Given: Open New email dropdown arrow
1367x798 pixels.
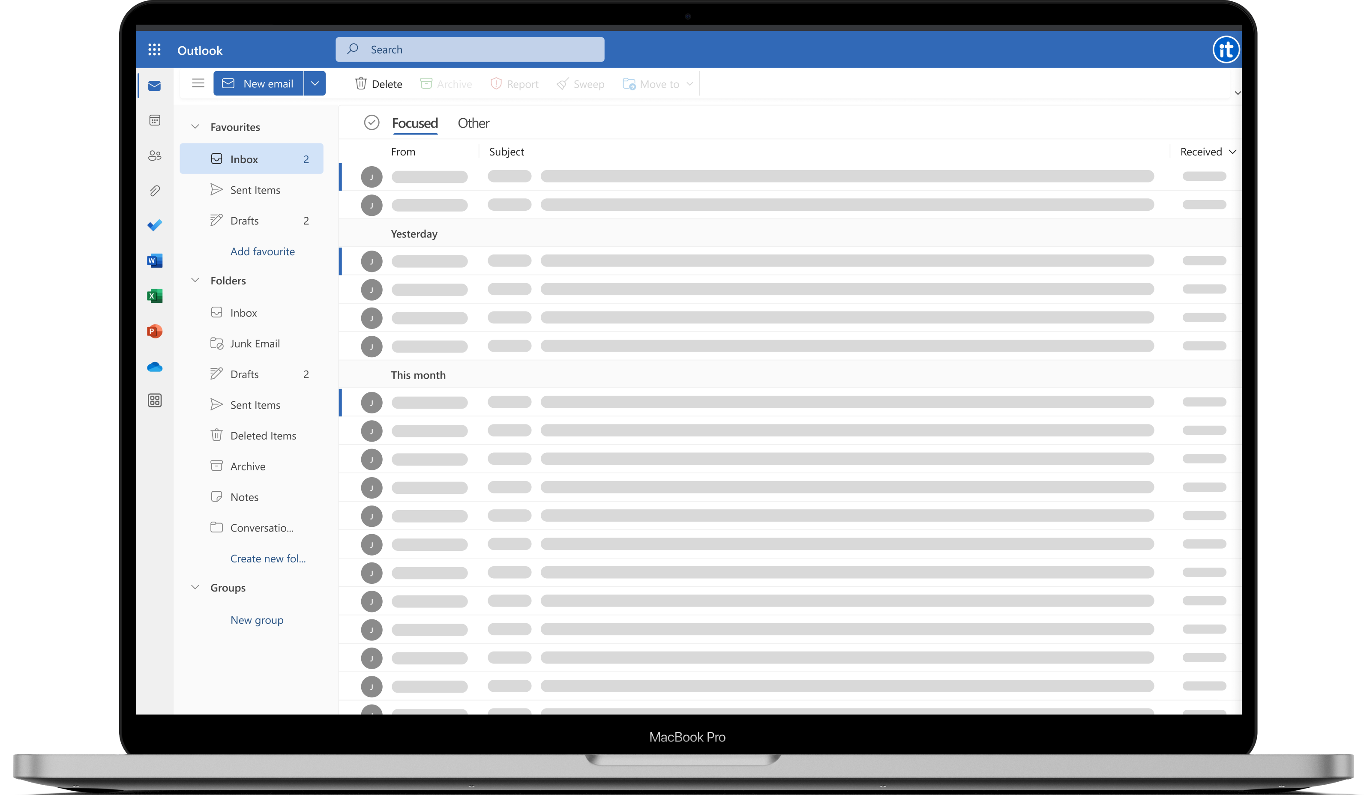Looking at the screenshot, I should click(315, 84).
